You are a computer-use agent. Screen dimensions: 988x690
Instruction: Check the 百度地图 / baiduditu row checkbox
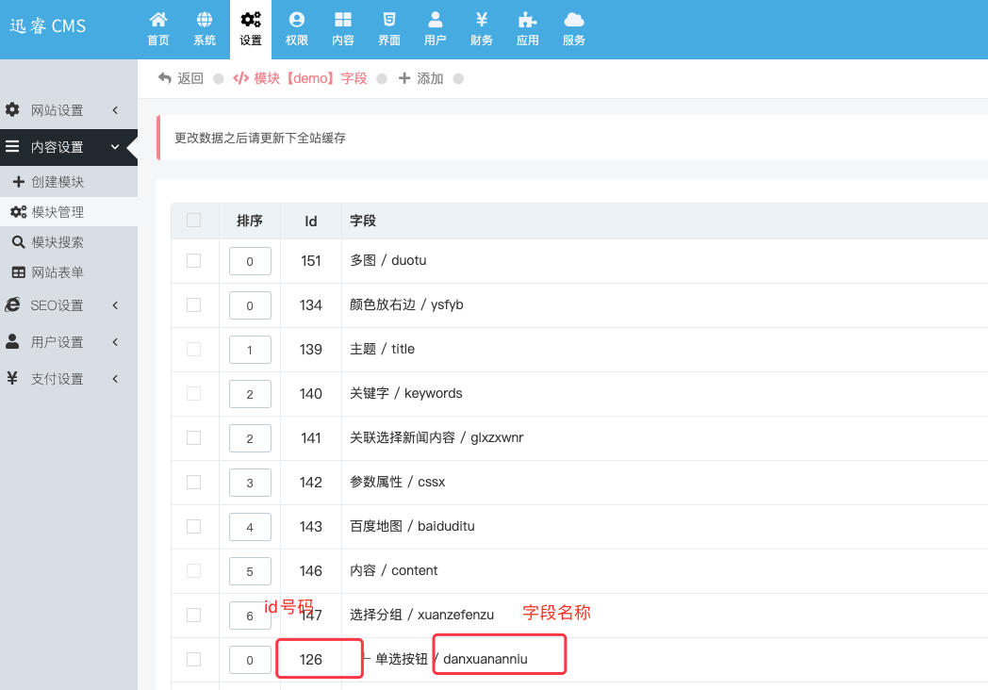(193, 526)
